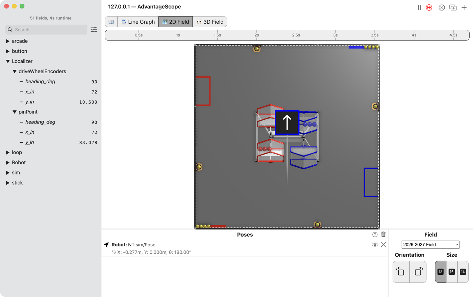The image size is (473, 297).
Task: Switch to the 3D Field tab
Action: (x=210, y=22)
